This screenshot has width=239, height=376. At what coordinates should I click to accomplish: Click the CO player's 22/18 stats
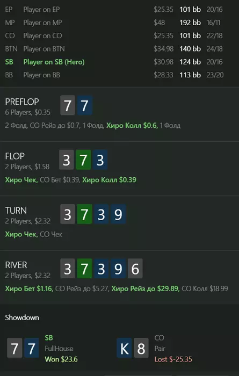click(214, 36)
